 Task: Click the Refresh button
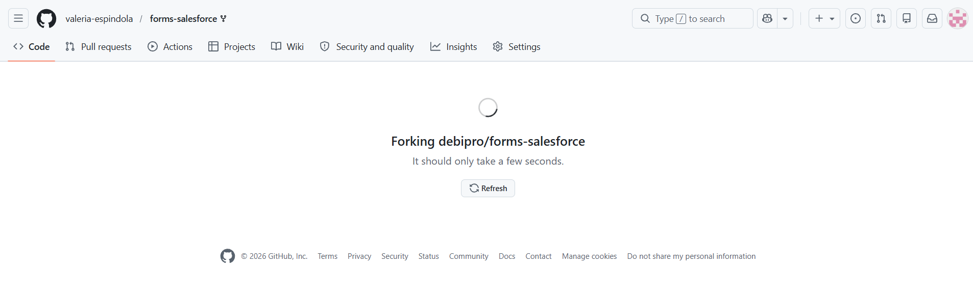pos(488,188)
